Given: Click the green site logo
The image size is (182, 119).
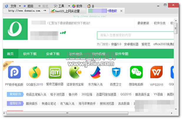Looking at the screenshot, I should (x=15, y=29).
